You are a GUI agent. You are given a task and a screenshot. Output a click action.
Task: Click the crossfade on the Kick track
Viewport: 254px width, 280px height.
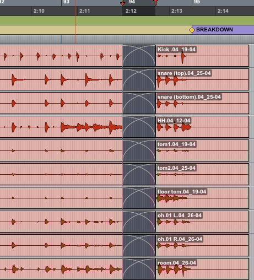point(139,56)
